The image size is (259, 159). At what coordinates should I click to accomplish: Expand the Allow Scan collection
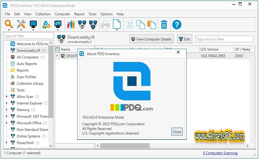7,96
